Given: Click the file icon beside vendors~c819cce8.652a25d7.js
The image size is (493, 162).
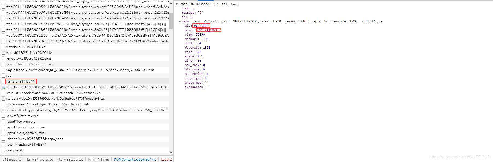Looking at the screenshot, I should pyautogui.click(x=4, y=58).
